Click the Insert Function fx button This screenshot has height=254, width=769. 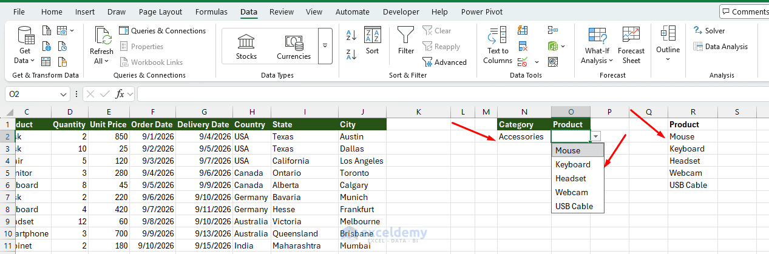pos(120,94)
